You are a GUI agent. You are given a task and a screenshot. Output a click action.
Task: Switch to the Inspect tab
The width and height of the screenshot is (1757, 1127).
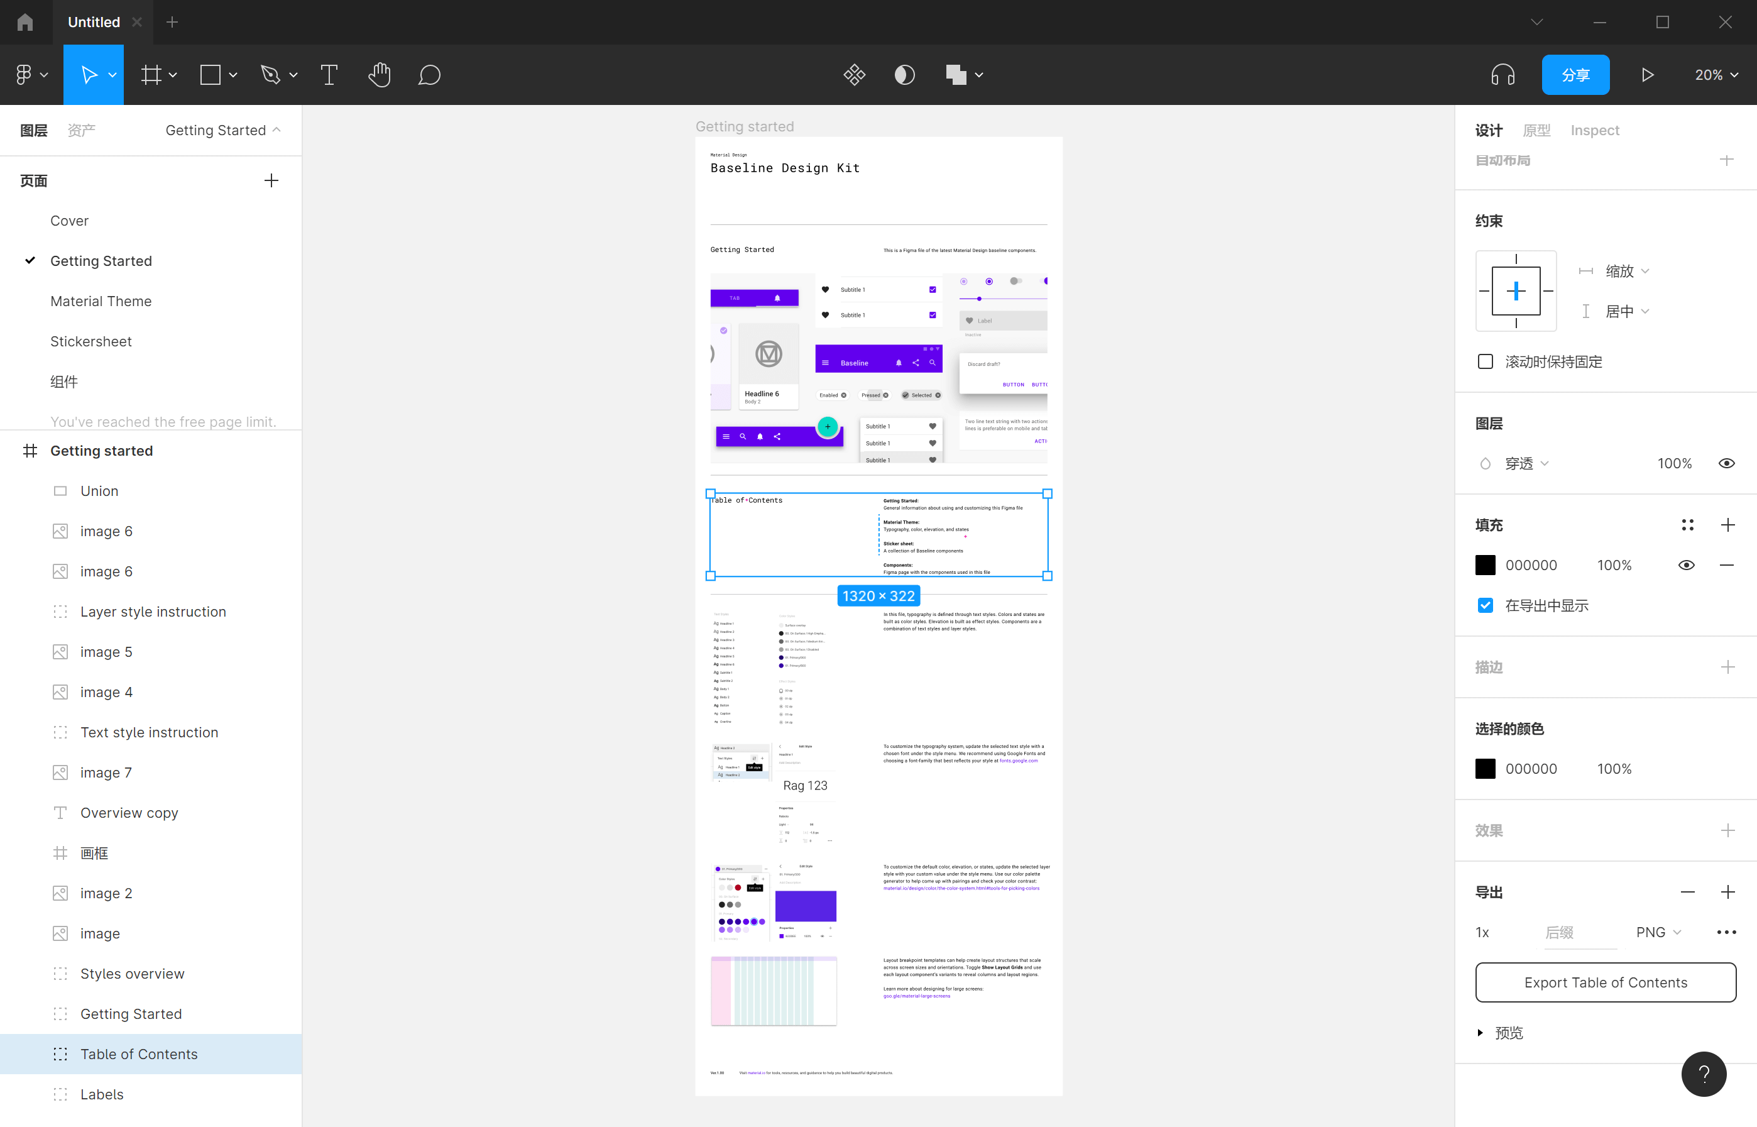(x=1595, y=130)
